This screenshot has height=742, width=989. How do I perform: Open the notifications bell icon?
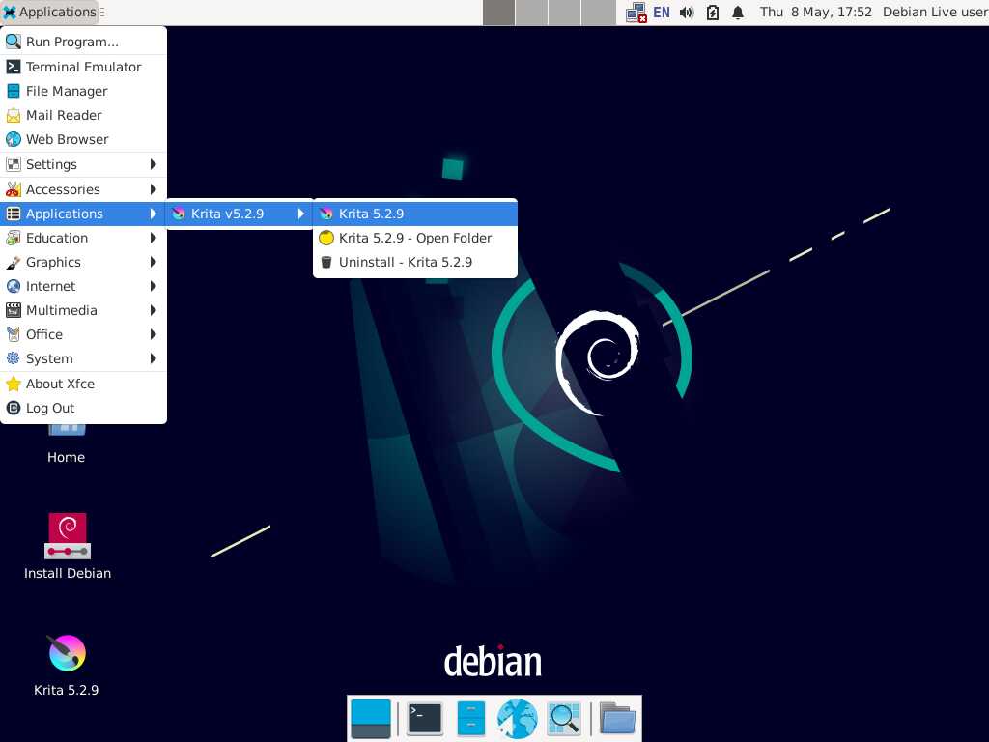pos(737,12)
